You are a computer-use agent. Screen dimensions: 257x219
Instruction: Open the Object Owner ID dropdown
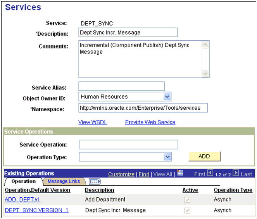click(x=167, y=97)
